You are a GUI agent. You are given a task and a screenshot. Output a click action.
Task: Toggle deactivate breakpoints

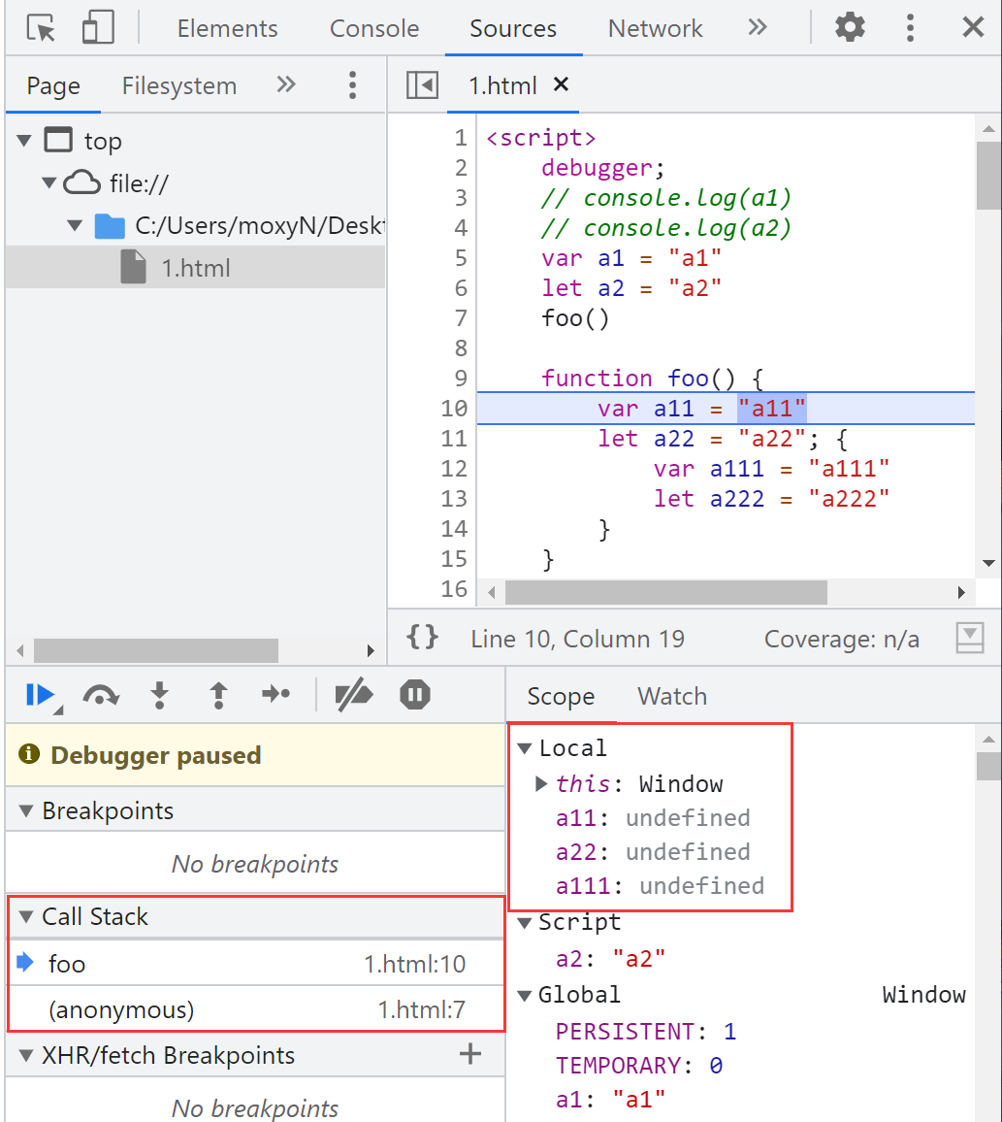click(353, 694)
